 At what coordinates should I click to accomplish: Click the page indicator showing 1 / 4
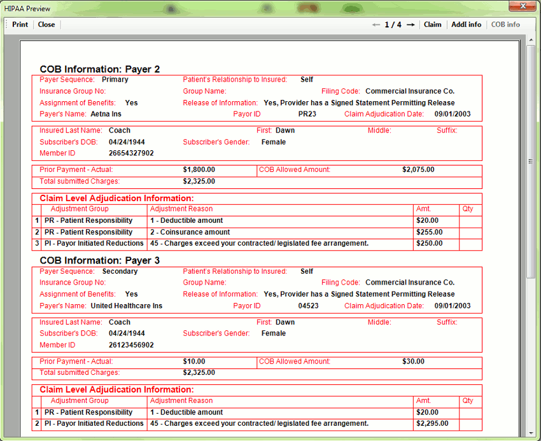point(394,24)
